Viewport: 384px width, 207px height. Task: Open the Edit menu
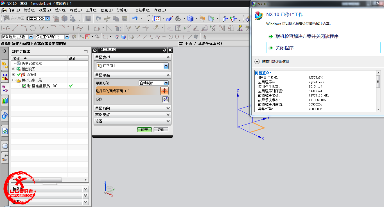[30, 10]
